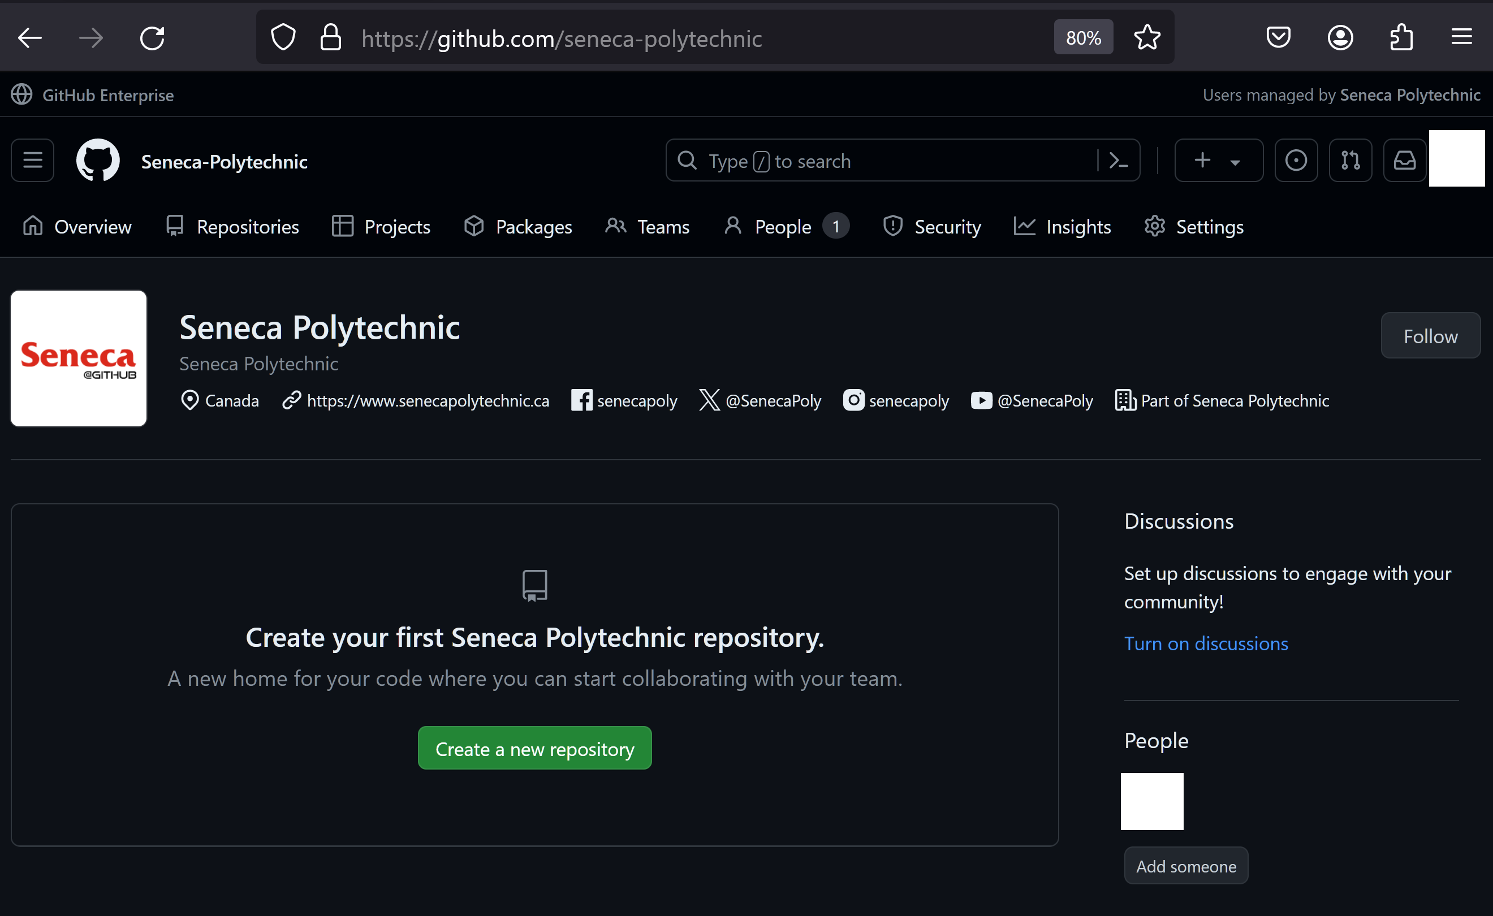This screenshot has width=1493, height=916.
Task: Save page to Pocket icon
Action: [x=1278, y=37]
